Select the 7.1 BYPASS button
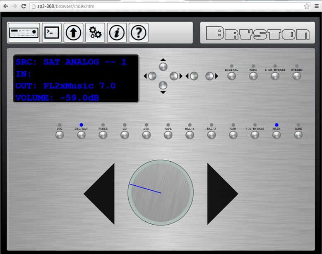The width and height of the screenshot is (322, 254). (x=255, y=135)
